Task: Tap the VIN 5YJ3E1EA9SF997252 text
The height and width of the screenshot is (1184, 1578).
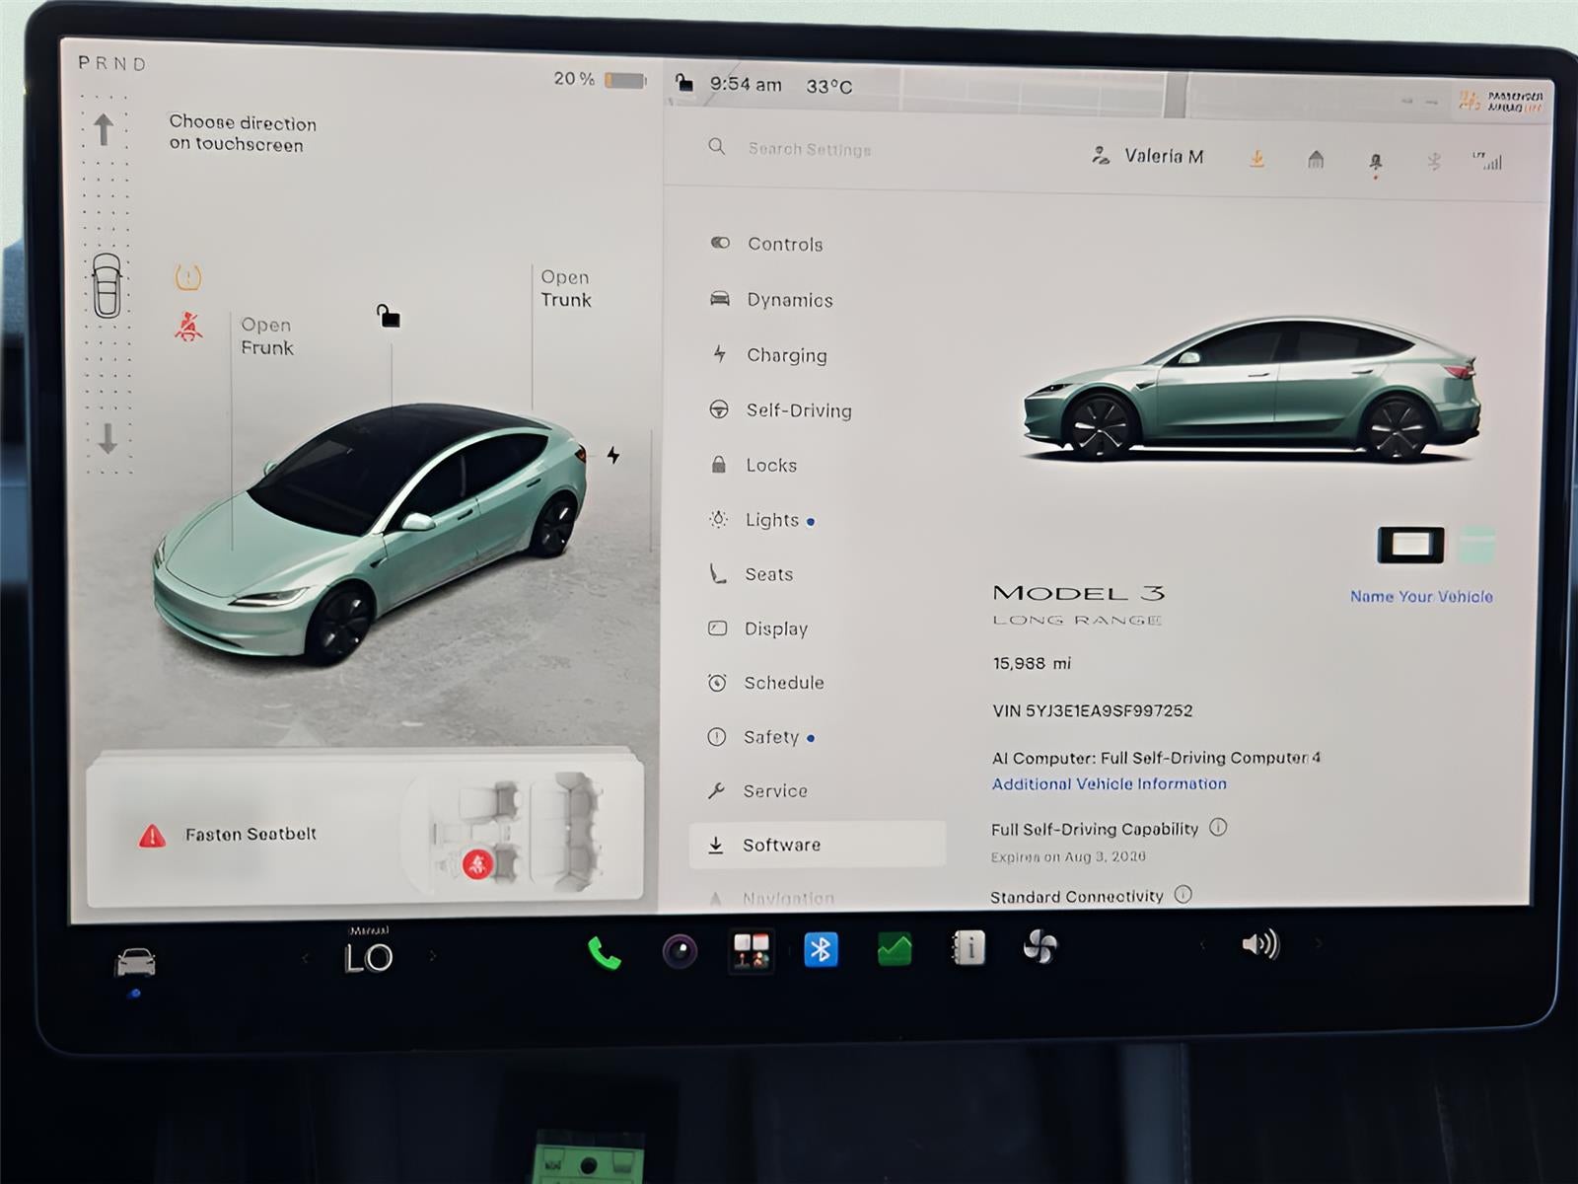Action: pos(1092,710)
